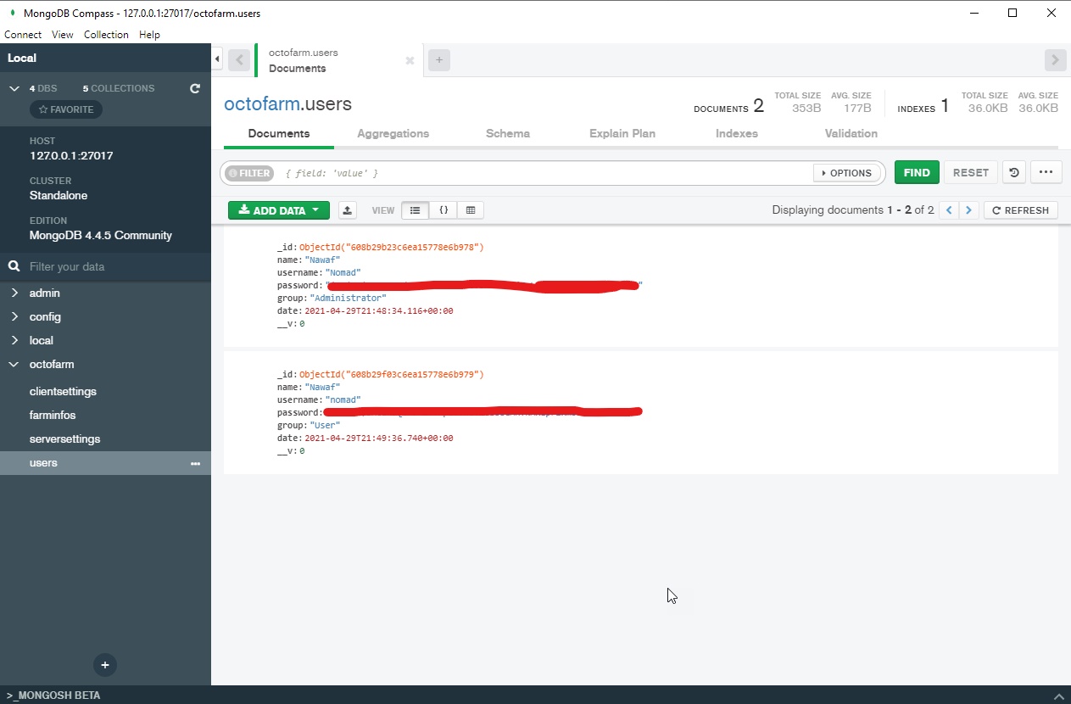Click the import file icon beside ADD DATA
Screen dimensions: 1071x704
(347, 210)
